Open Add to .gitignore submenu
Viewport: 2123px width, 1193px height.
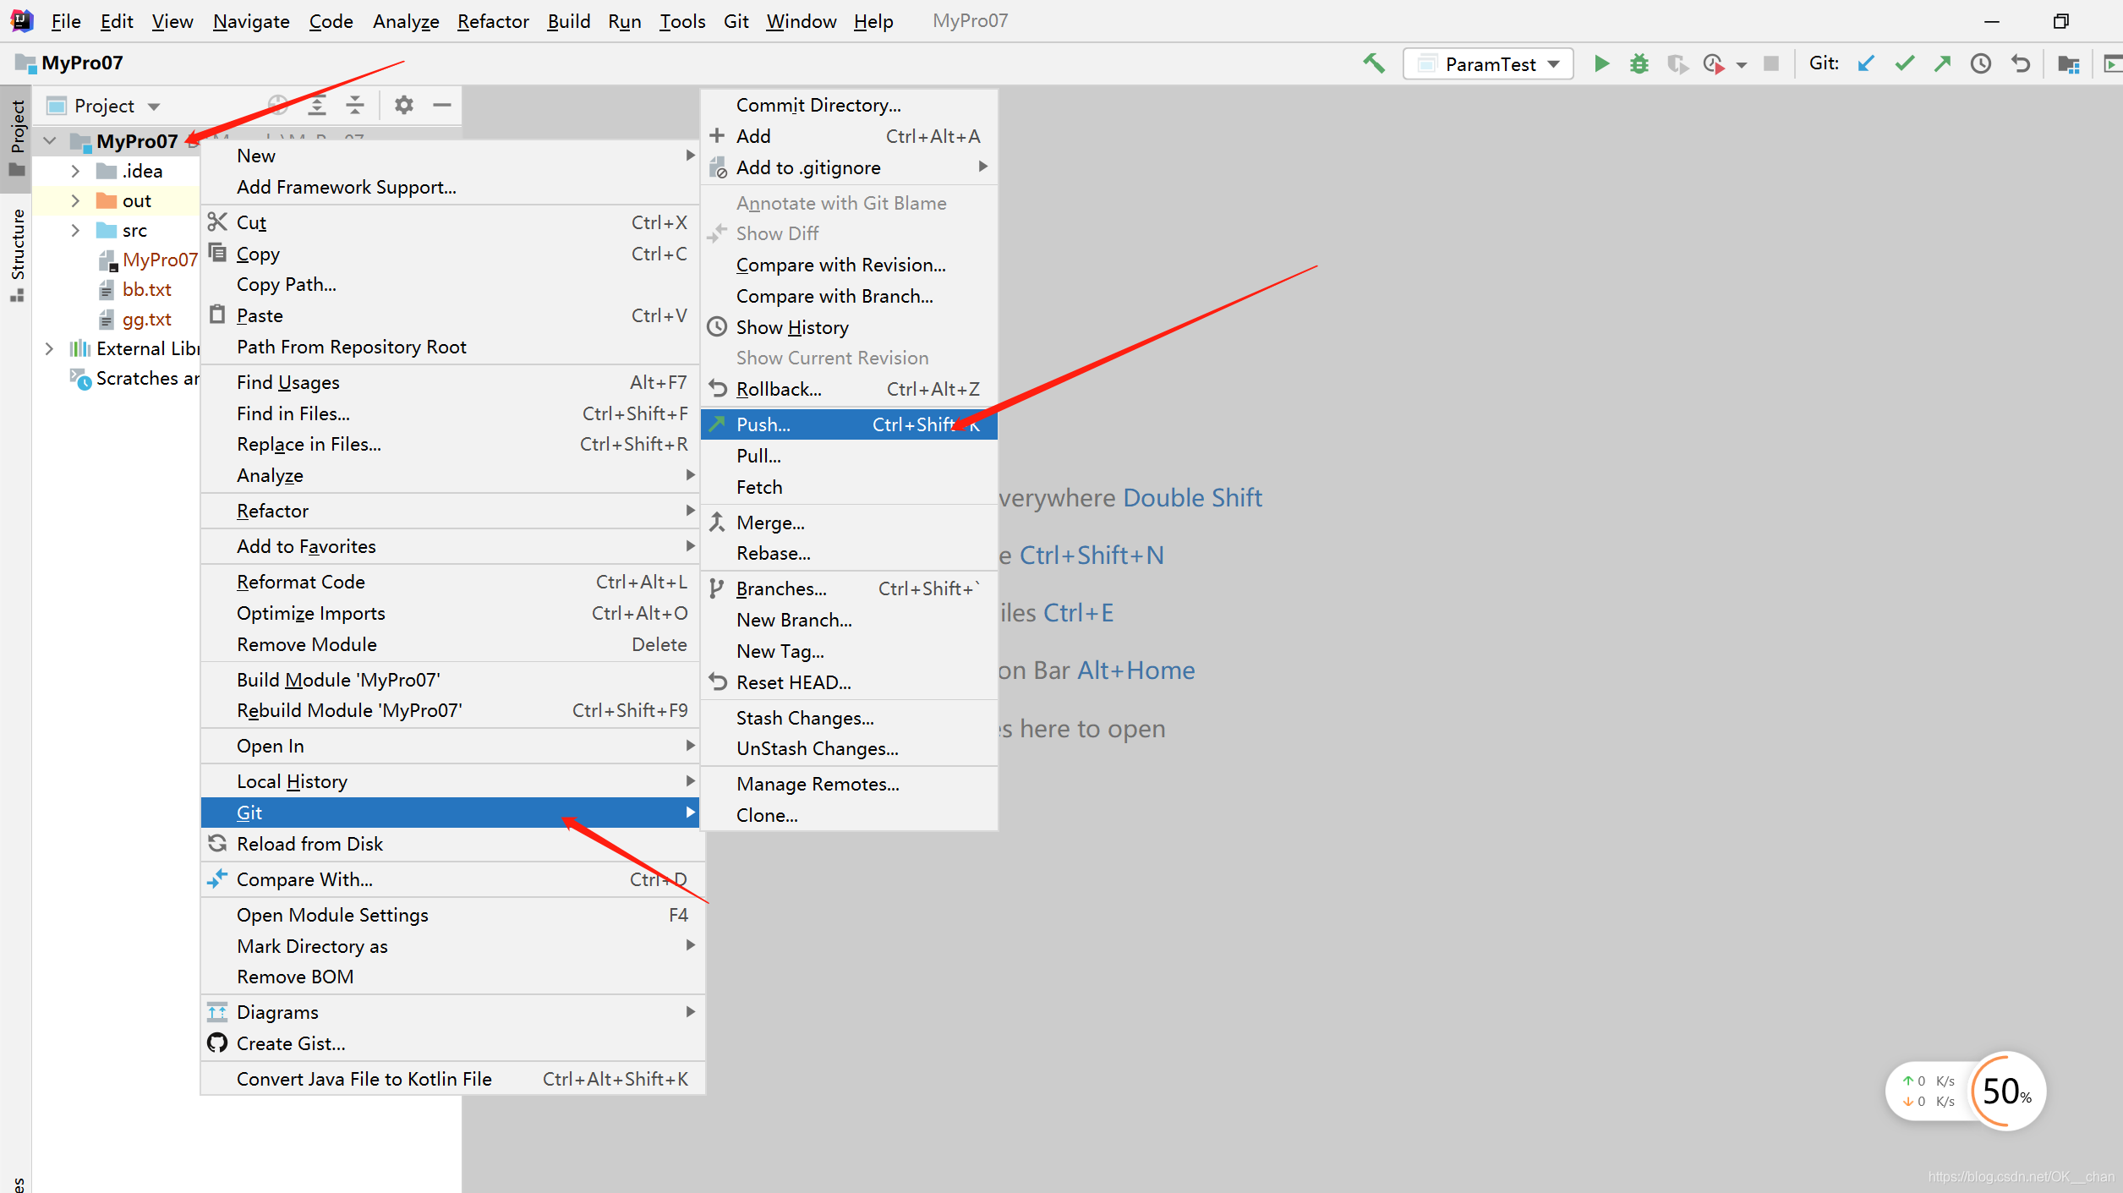tap(850, 167)
